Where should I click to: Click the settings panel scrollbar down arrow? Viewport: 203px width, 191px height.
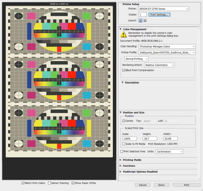(199, 179)
